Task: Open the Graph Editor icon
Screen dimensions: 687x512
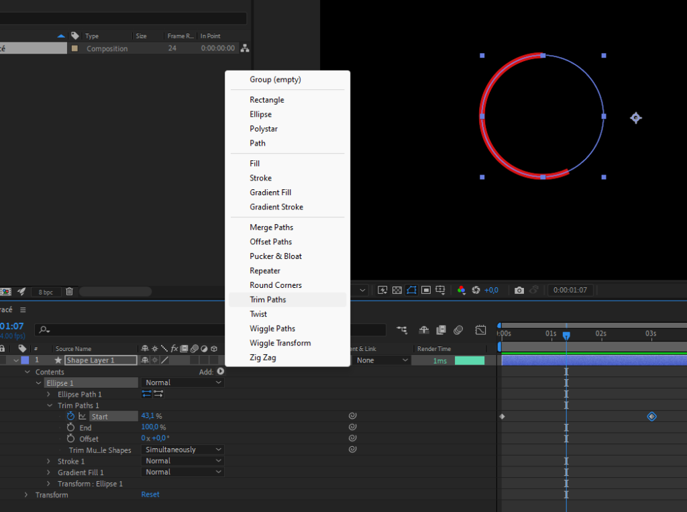Action: 480,330
